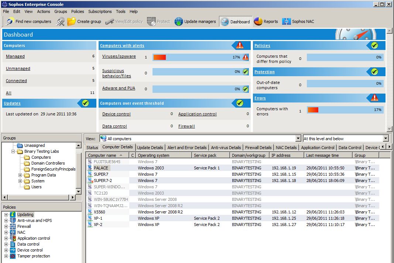Click the Tamper protection policy icon
Screen dimensions: 394x263
tap(13, 256)
